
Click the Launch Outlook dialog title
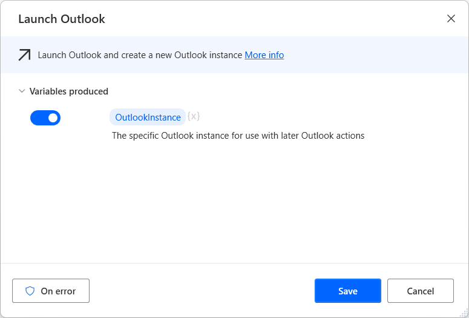[x=62, y=19]
